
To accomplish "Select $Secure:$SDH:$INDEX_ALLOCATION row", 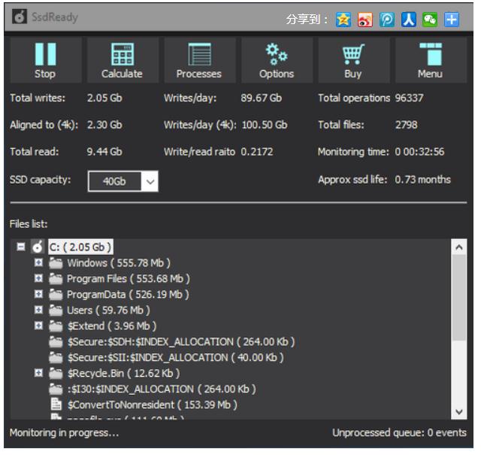I will pos(181,342).
